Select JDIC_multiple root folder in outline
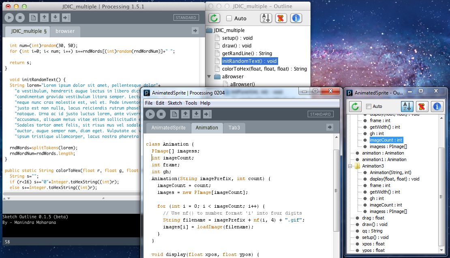 229,30
